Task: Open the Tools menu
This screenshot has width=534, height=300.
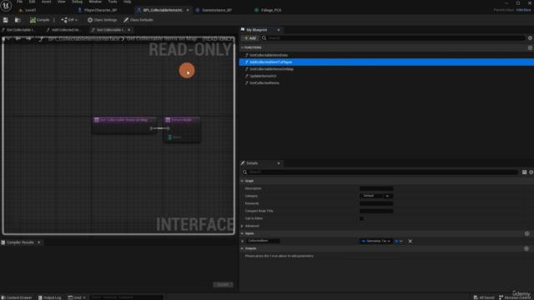Action: (x=113, y=2)
